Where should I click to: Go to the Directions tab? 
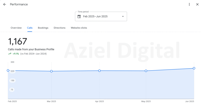(59, 28)
